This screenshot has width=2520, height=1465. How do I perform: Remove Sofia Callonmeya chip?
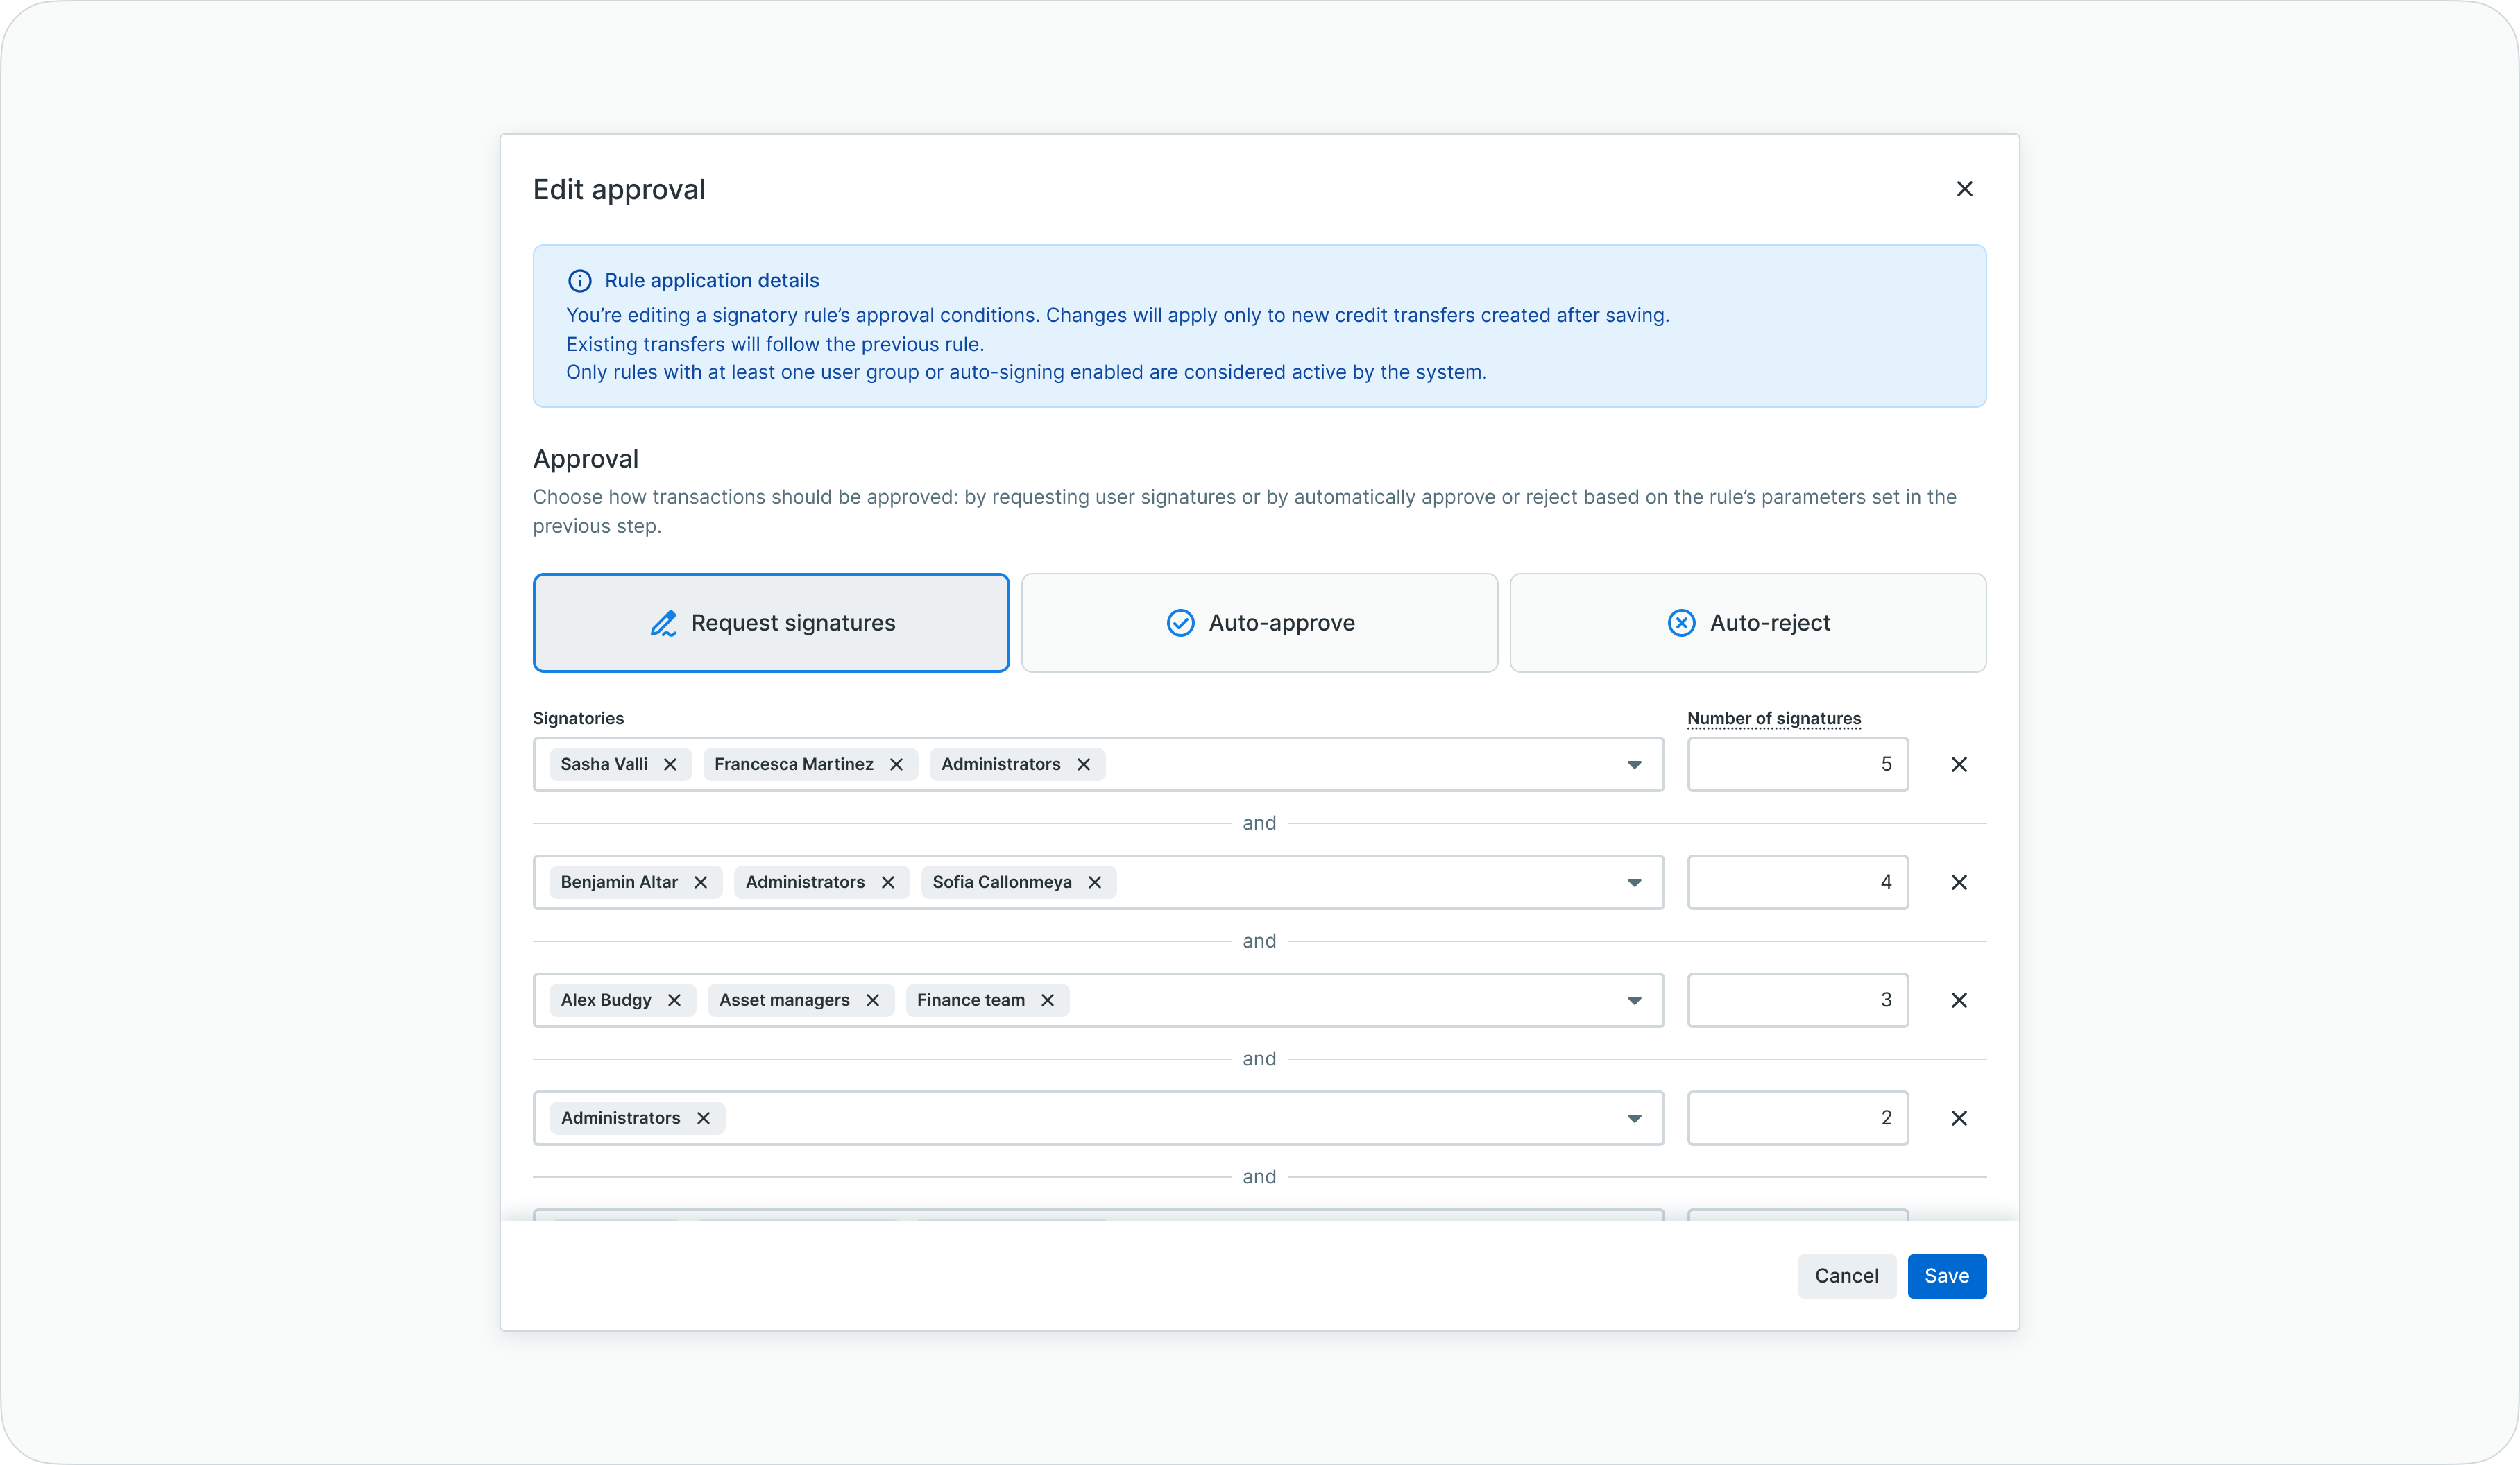[x=1095, y=882]
